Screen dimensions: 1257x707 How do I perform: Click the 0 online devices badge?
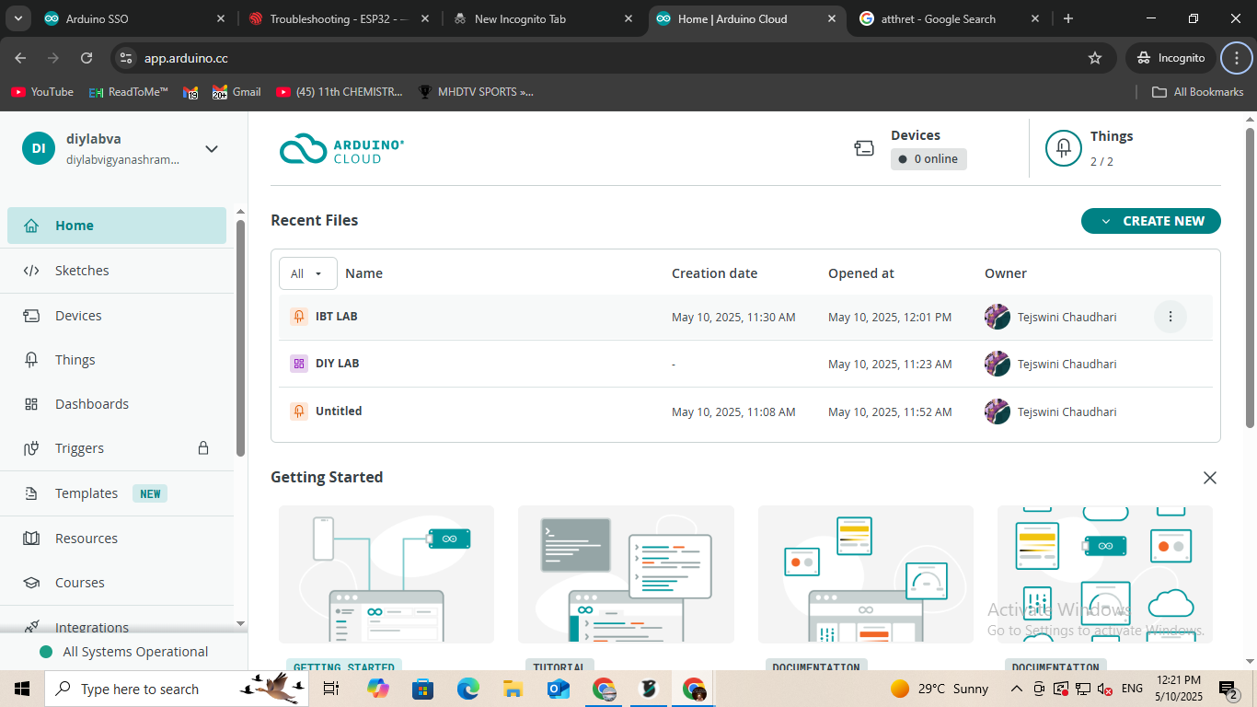pyautogui.click(x=928, y=159)
